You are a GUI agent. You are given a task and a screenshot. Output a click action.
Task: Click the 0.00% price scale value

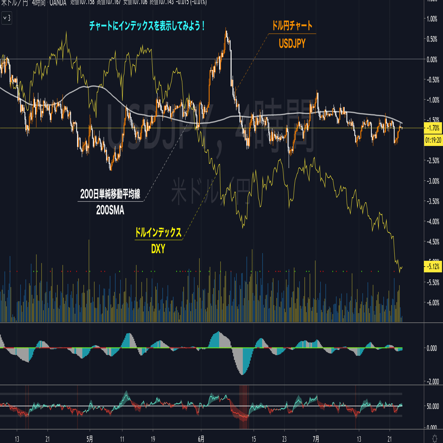432,59
